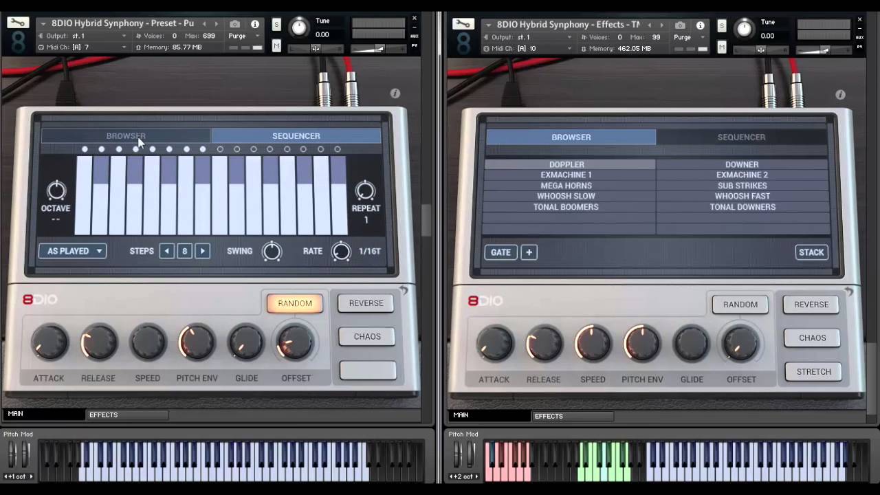Mute the Effects instrument with M button
Image resolution: width=880 pixels, height=495 pixels.
722,47
